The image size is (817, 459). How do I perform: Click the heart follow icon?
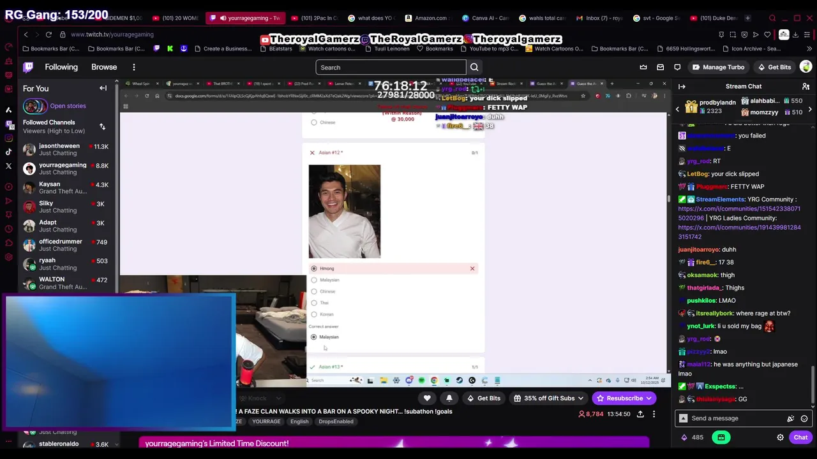(x=427, y=398)
